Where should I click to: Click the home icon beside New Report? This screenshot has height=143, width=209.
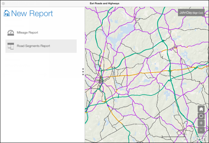point(7,14)
